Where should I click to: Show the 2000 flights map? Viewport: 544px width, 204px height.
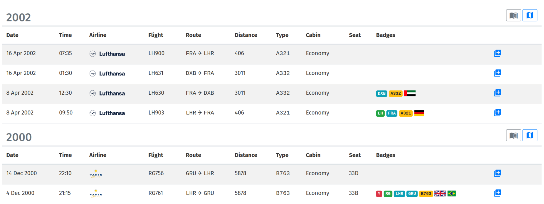[x=530, y=135]
